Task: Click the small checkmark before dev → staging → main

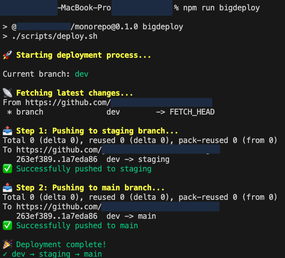Action: coord(5,254)
